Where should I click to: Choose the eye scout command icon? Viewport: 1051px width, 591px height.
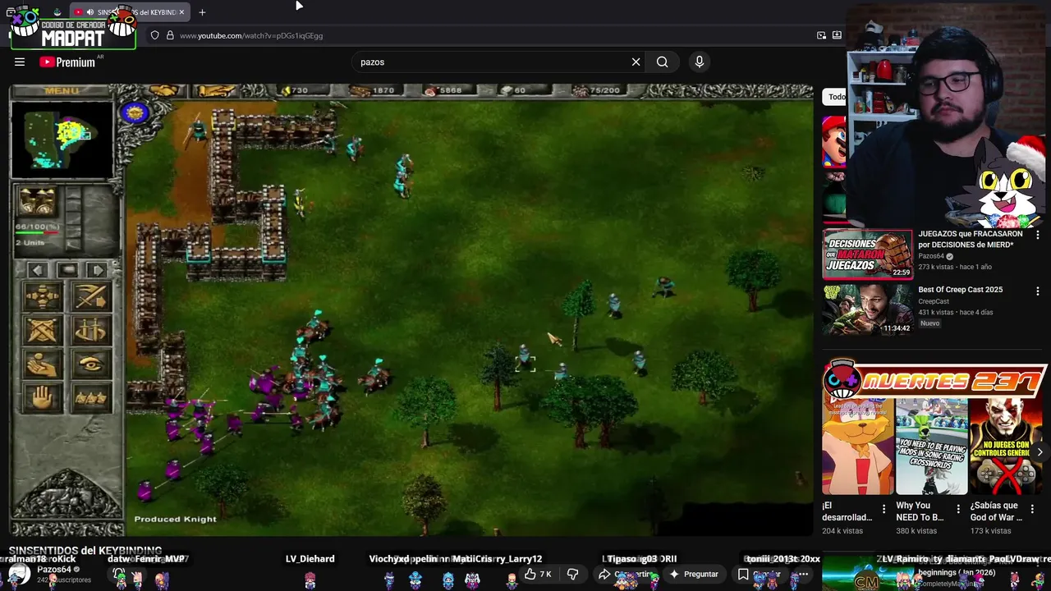91,364
